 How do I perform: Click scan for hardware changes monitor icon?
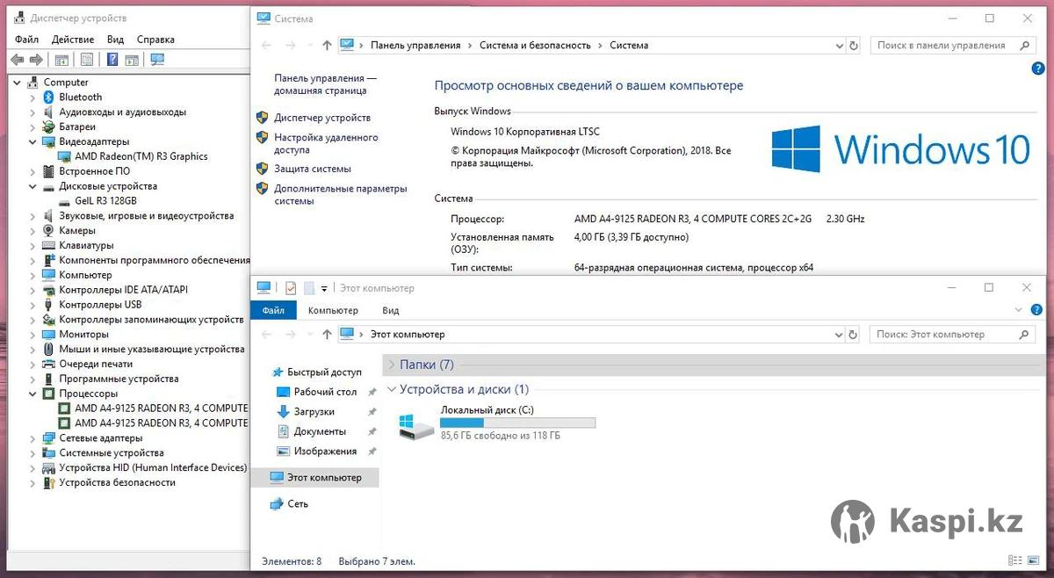click(157, 60)
